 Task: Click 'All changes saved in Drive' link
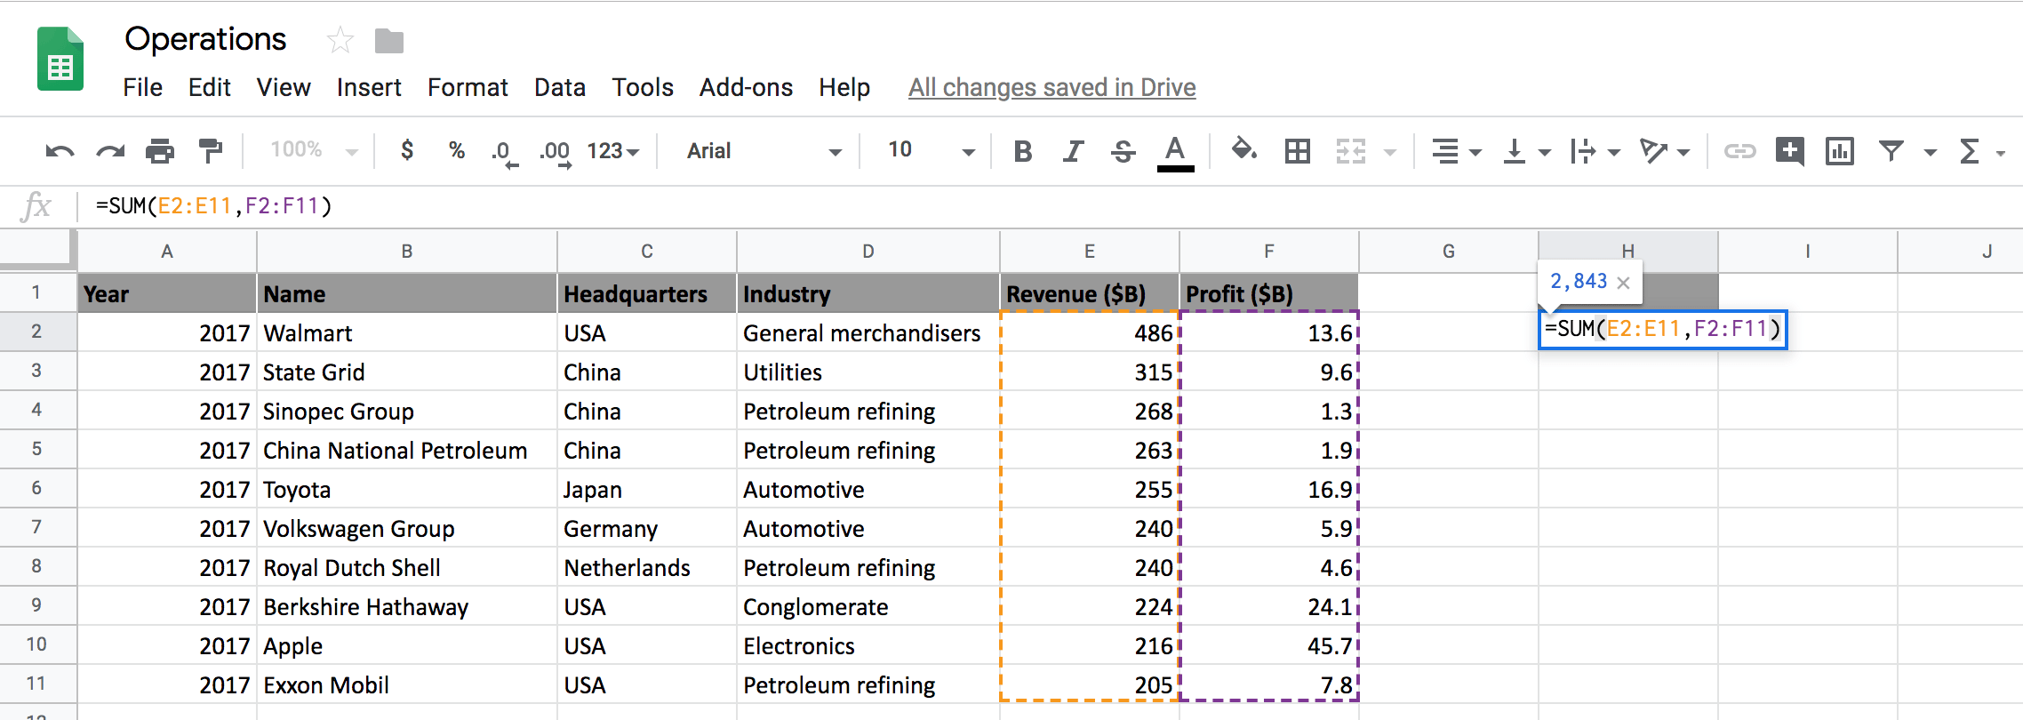1051,87
